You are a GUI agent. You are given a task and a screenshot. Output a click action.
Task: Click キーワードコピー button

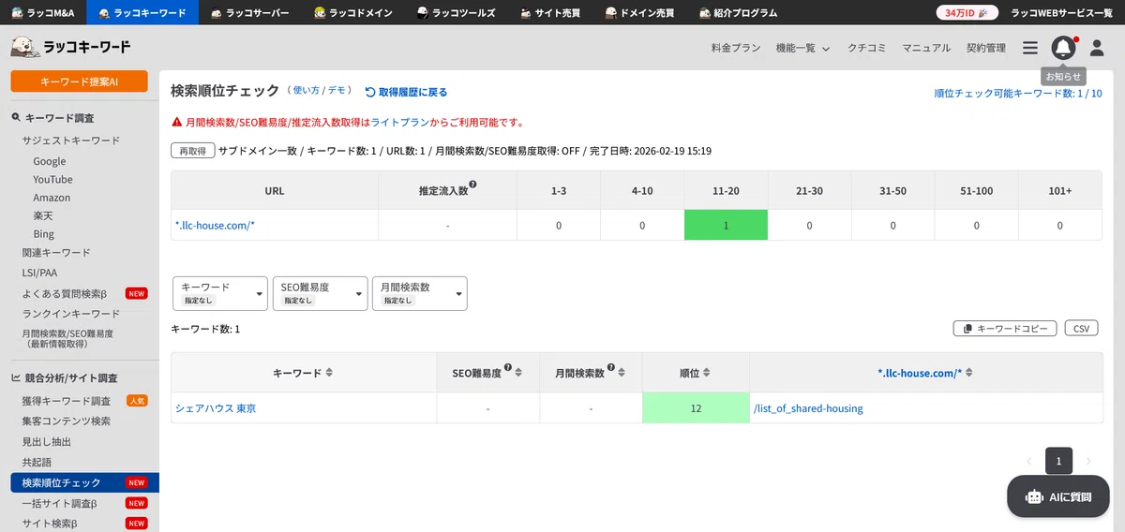pyautogui.click(x=1005, y=329)
